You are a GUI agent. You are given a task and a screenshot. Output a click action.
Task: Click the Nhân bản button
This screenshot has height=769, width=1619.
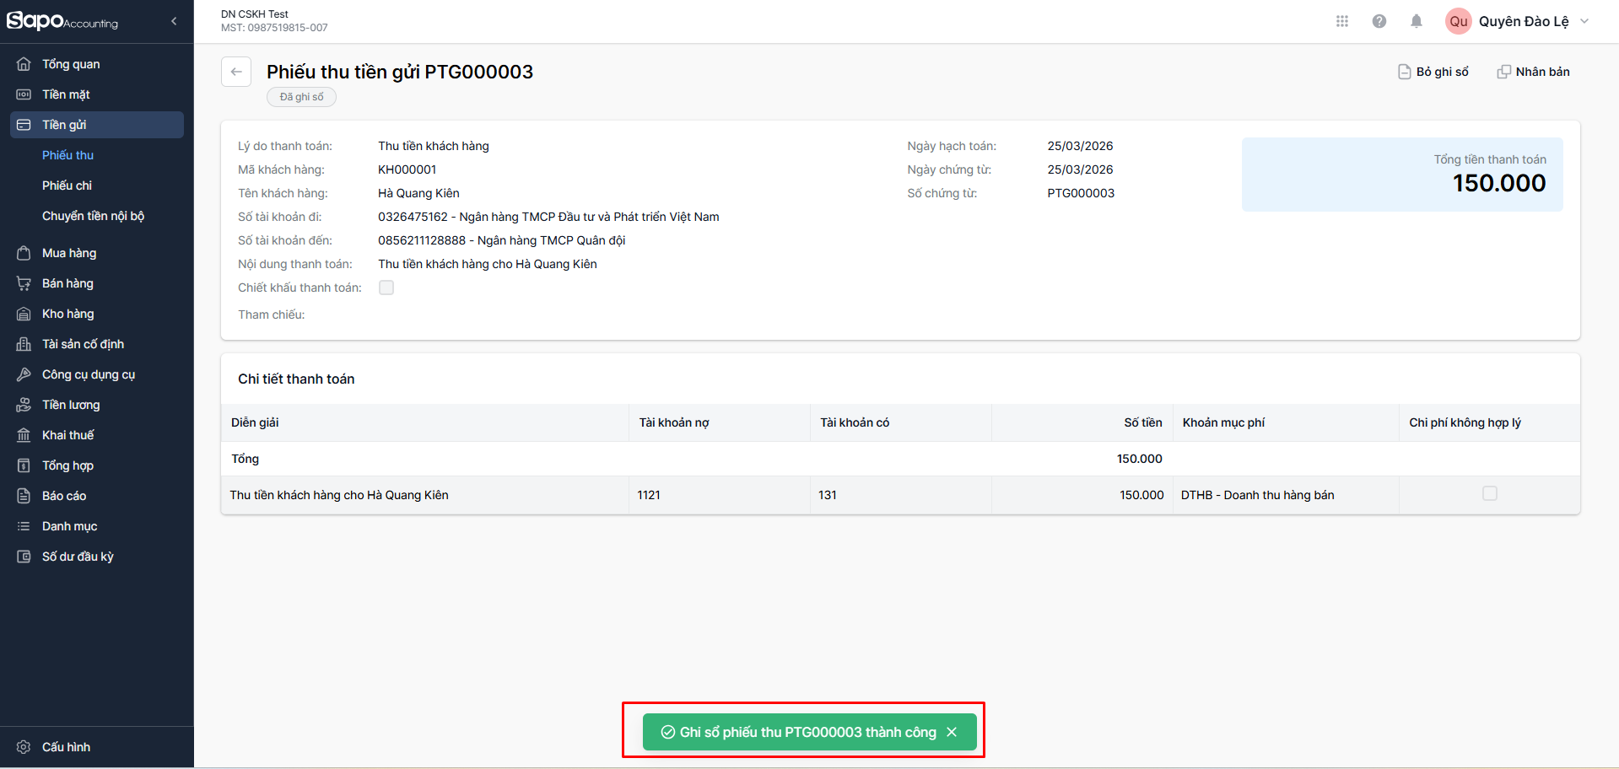[x=1534, y=72]
